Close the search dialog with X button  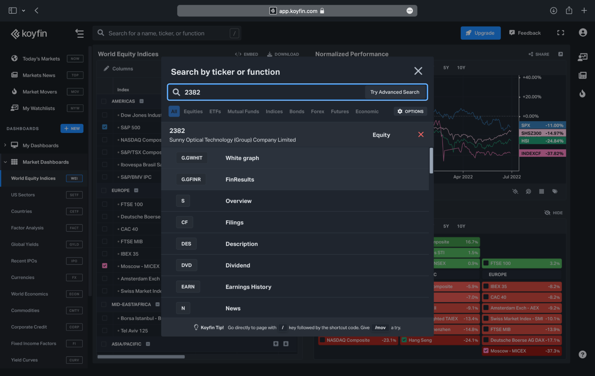pos(418,71)
